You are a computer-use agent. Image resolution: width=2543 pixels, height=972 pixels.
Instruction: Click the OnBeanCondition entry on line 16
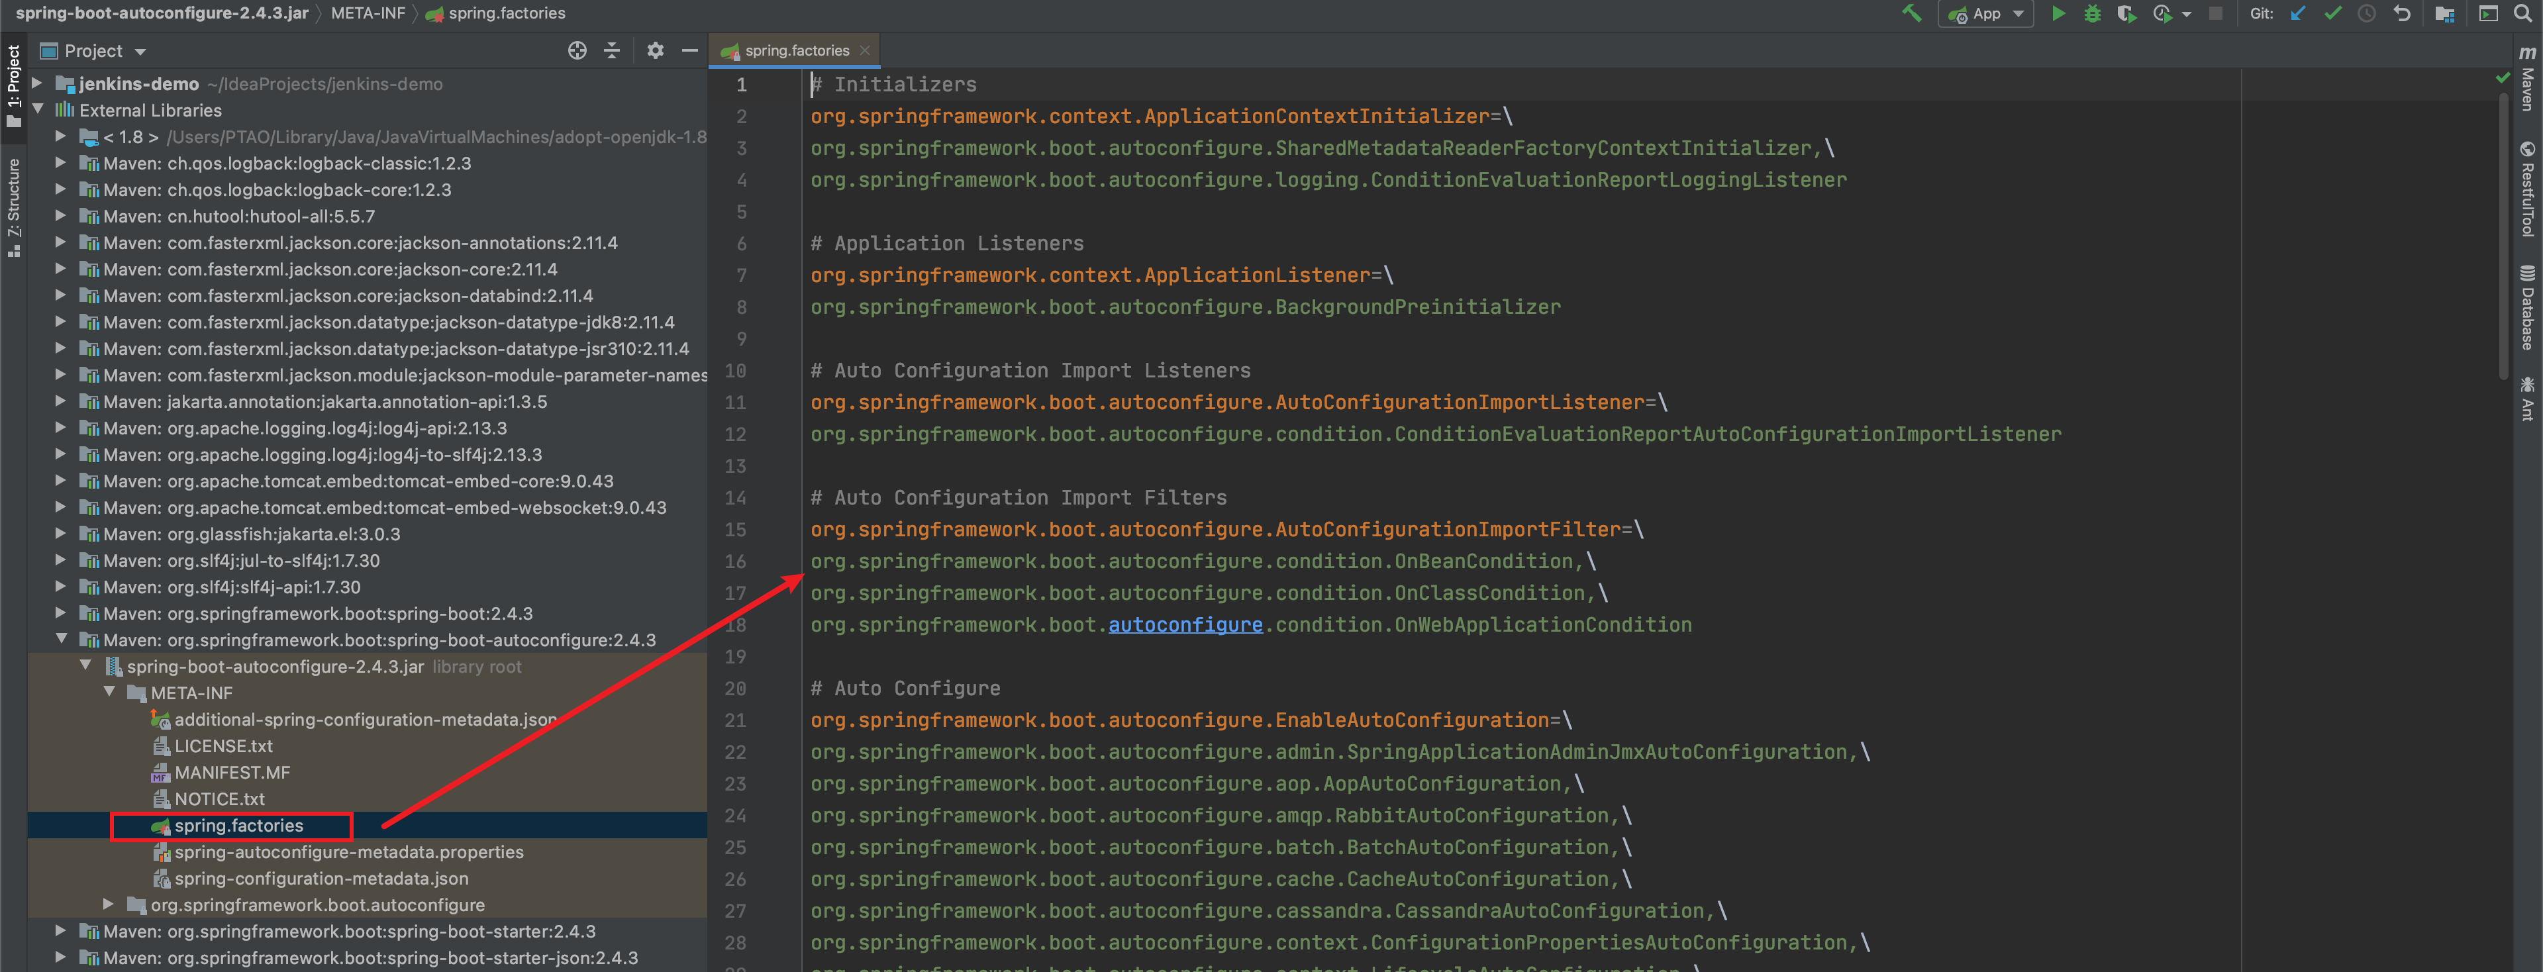[x=1203, y=561]
